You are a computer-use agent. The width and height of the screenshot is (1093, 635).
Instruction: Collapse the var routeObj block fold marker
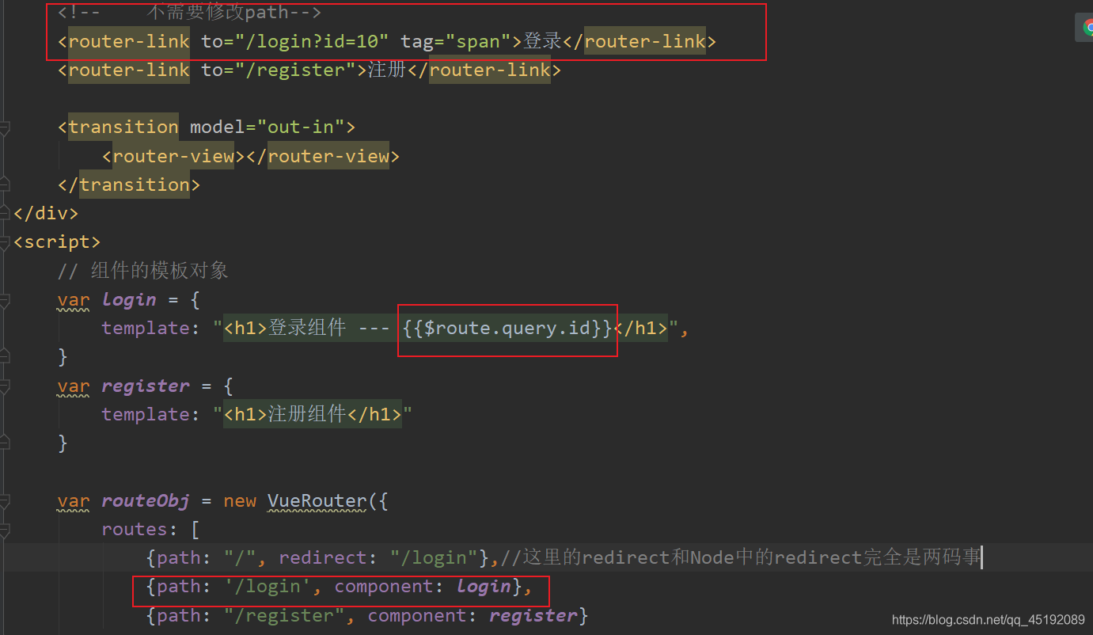tap(5, 501)
